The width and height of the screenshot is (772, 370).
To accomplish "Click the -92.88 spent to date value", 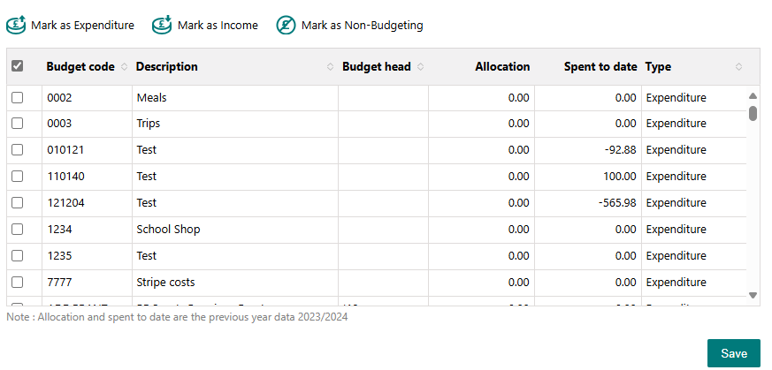I will 621,150.
